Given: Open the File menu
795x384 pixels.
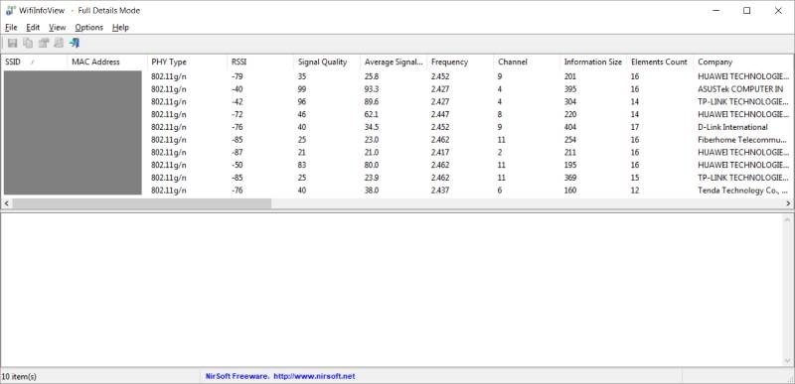Looking at the screenshot, I should [x=11, y=28].
